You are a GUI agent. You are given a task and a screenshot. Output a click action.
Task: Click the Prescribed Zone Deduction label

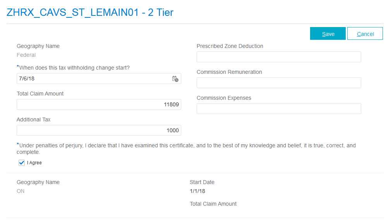[x=230, y=46]
